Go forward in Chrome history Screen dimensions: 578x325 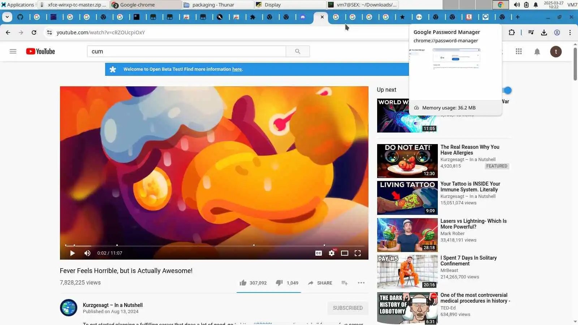[21, 32]
